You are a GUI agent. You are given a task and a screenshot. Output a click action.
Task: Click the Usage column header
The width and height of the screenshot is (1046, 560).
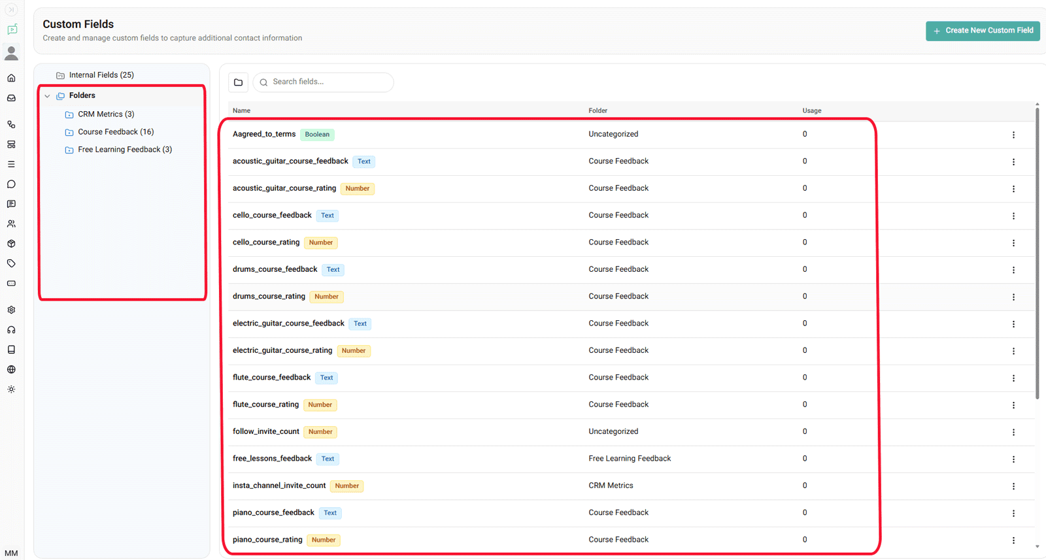point(812,111)
